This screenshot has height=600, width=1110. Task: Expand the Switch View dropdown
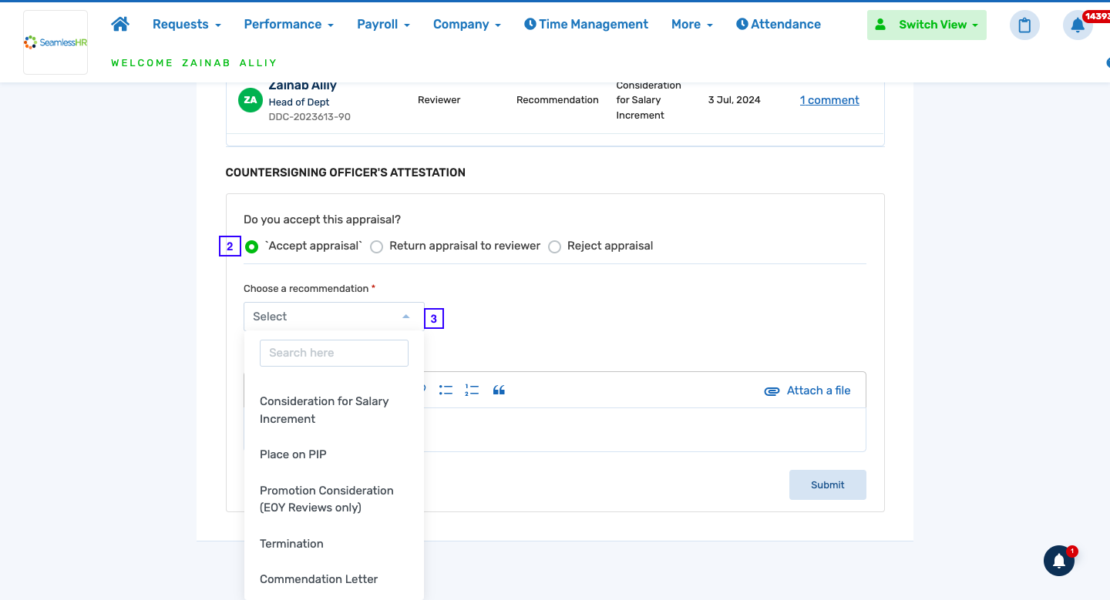pyautogui.click(x=927, y=25)
